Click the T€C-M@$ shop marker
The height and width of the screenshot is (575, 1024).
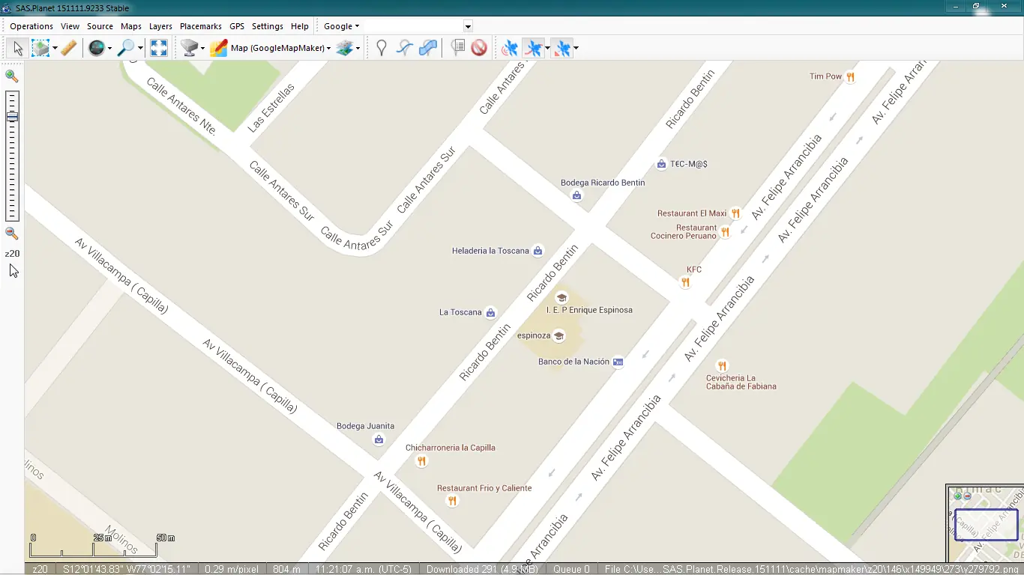pos(661,164)
